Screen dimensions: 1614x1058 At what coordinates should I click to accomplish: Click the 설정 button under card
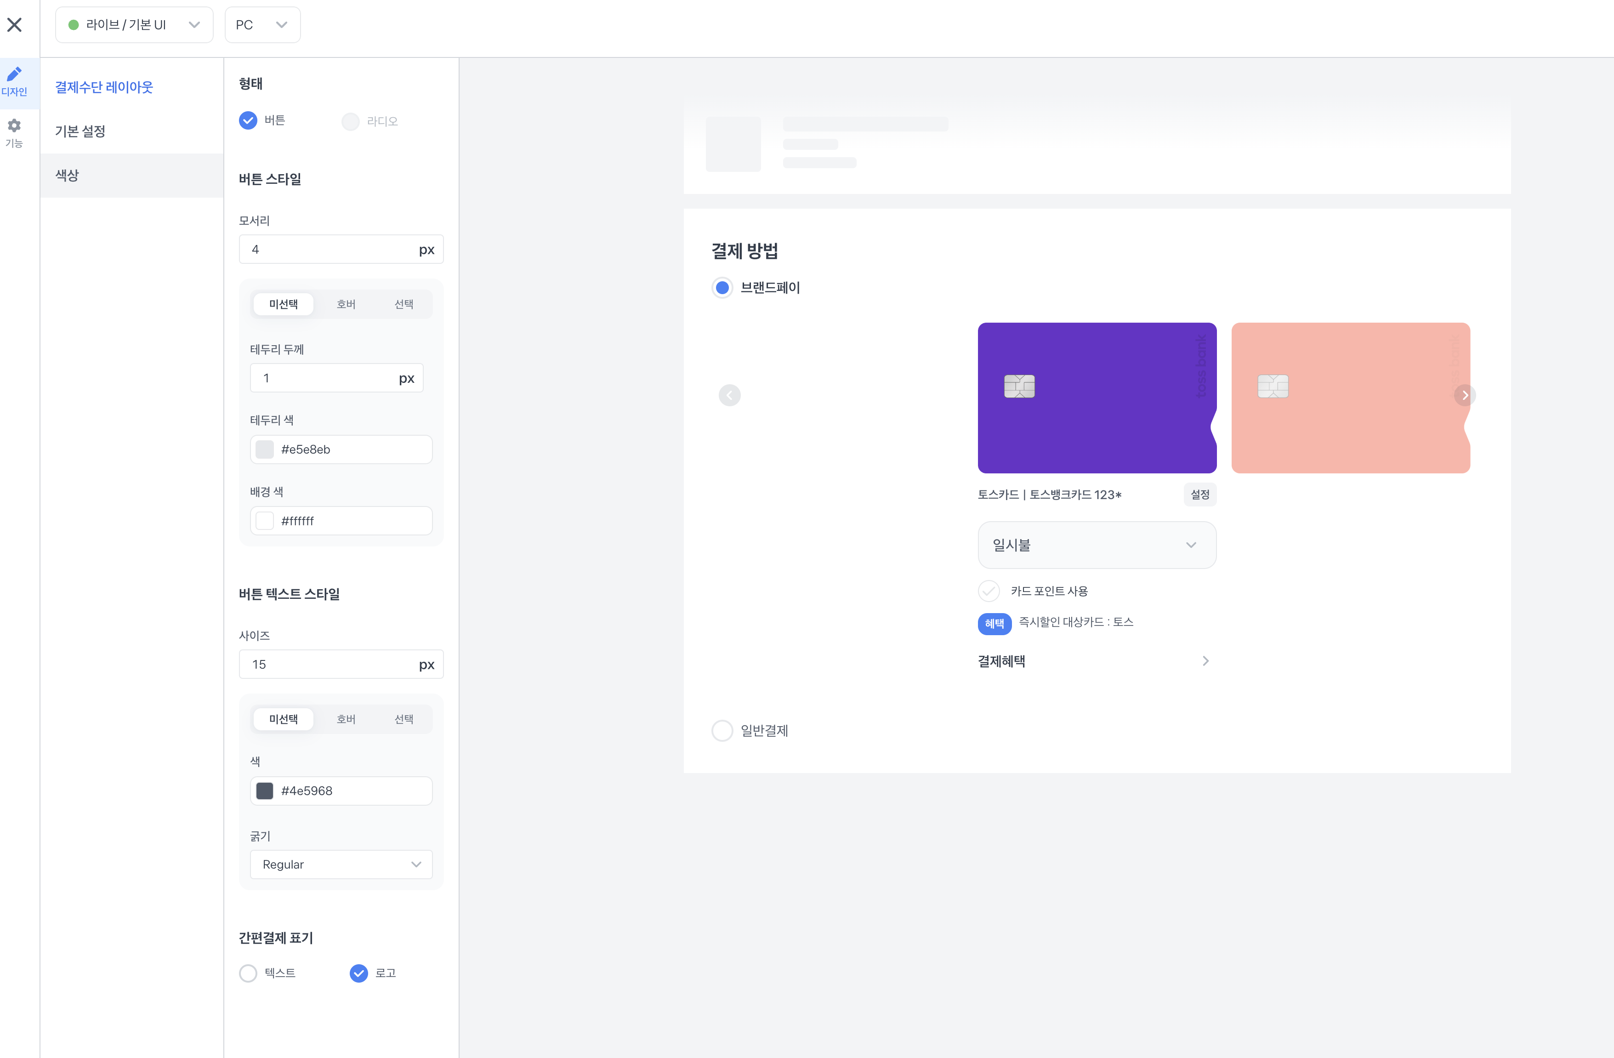(1199, 495)
